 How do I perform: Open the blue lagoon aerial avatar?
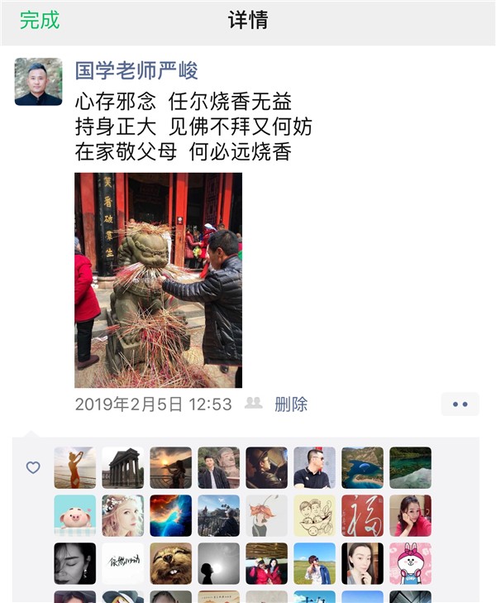pyautogui.click(x=362, y=467)
